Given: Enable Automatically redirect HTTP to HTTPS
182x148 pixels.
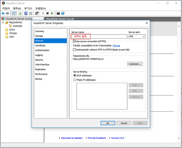Looking at the screenshot, I should pyautogui.click(x=74, y=50).
